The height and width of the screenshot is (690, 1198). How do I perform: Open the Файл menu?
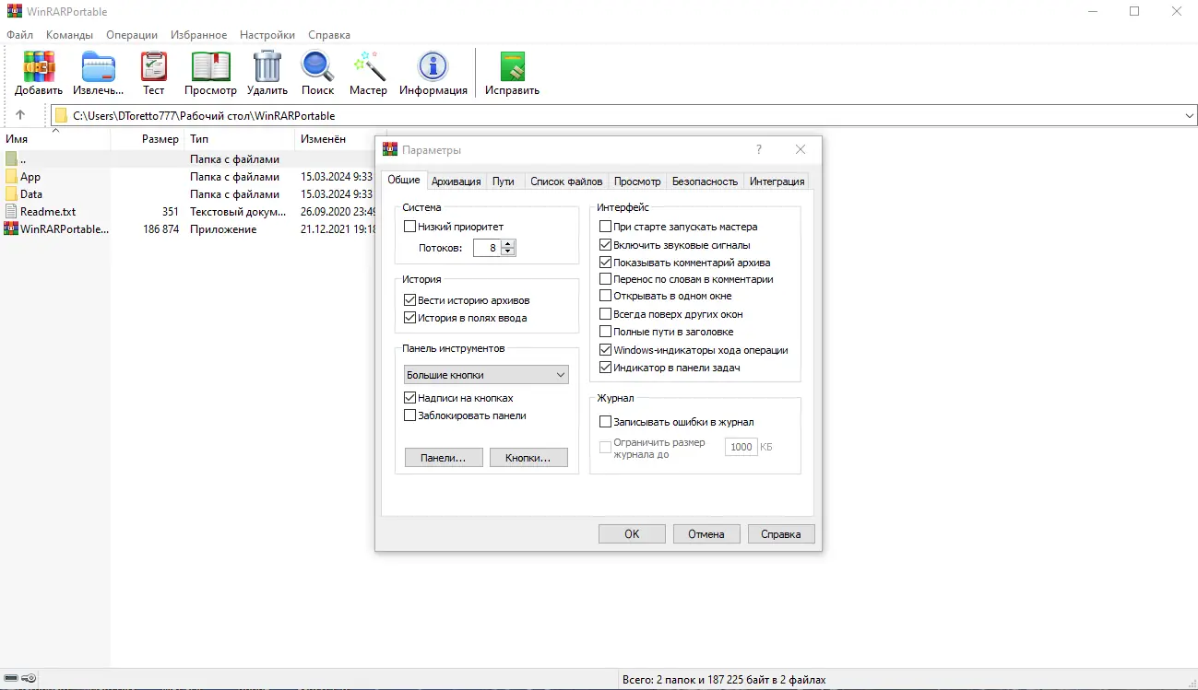click(19, 35)
